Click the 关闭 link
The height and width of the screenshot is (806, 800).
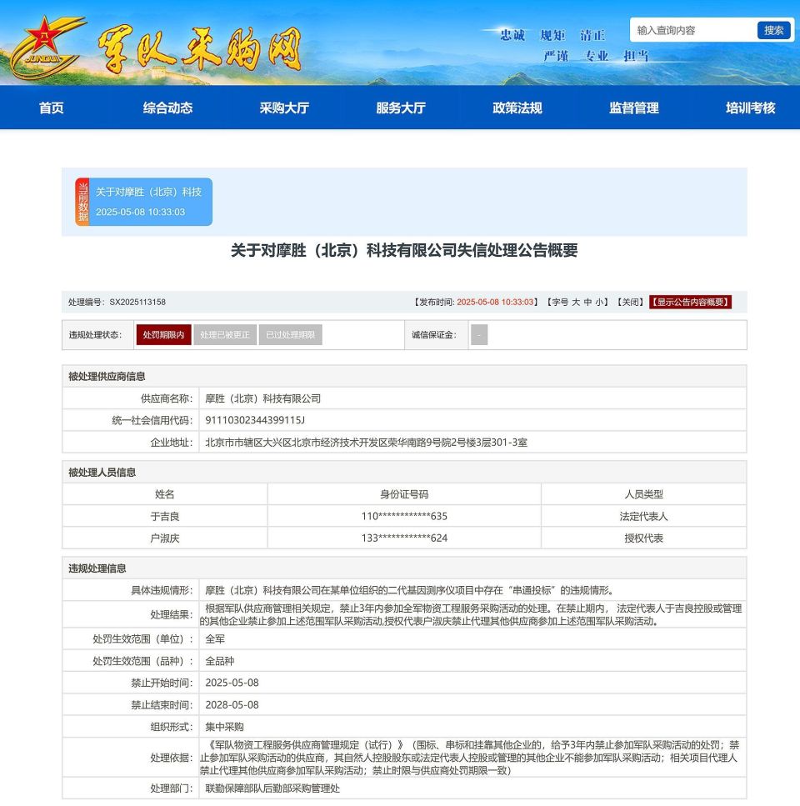pyautogui.click(x=631, y=303)
